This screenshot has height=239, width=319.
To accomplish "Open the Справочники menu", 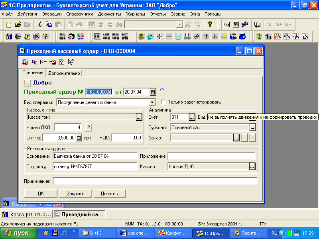I will [x=79, y=14].
